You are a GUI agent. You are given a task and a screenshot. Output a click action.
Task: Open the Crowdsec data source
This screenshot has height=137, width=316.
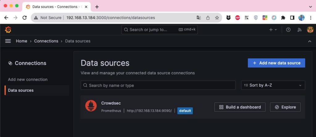pyautogui.click(x=111, y=103)
